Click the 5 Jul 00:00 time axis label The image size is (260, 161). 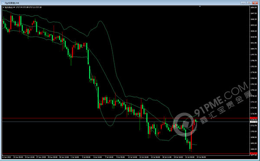click(86, 157)
